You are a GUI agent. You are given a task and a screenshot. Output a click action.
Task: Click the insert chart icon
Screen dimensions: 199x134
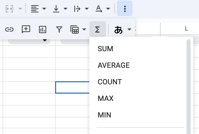[42, 29]
